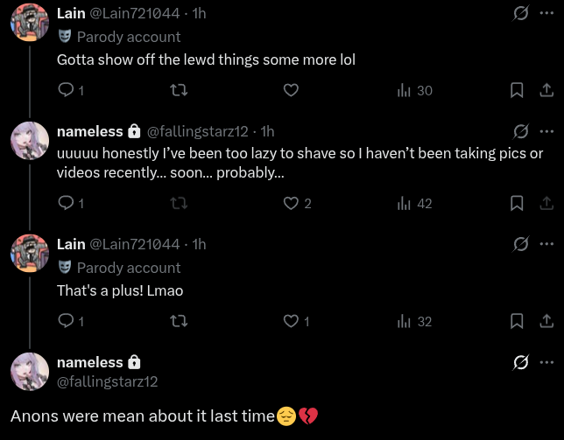Open more options on Lain's first tweet
The image size is (564, 440).
pos(547,13)
